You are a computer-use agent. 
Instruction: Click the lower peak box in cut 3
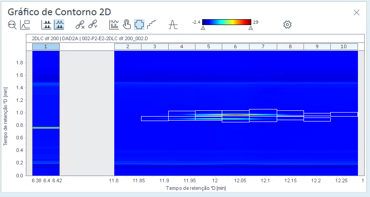tap(155, 118)
